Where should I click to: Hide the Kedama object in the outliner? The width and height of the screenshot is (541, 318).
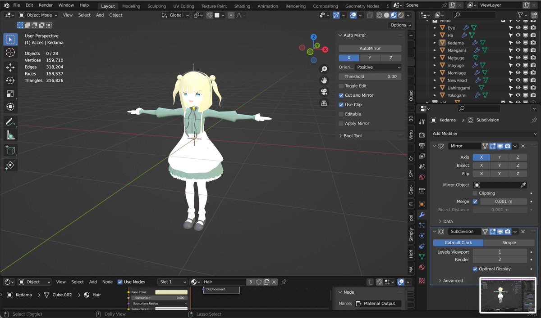[518, 43]
